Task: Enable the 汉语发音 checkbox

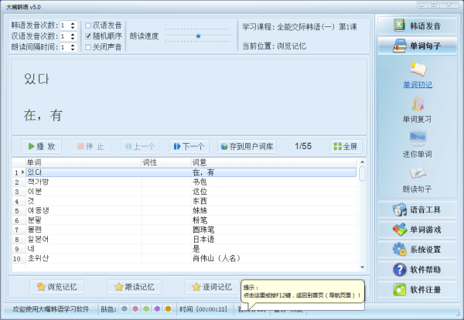Action: pos(88,25)
